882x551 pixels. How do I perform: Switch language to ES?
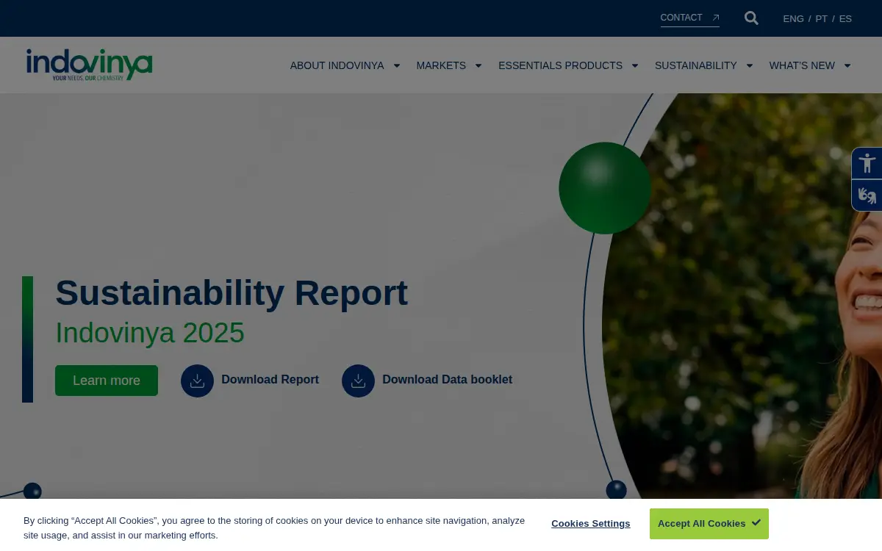[x=845, y=18]
